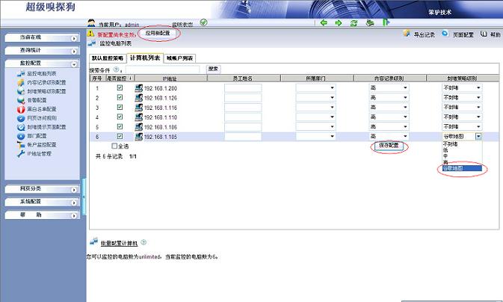Image resolution: width=503 pixels, height=302 pixels.
Task: Check the 全选 select-all checkbox
Action: point(114,147)
